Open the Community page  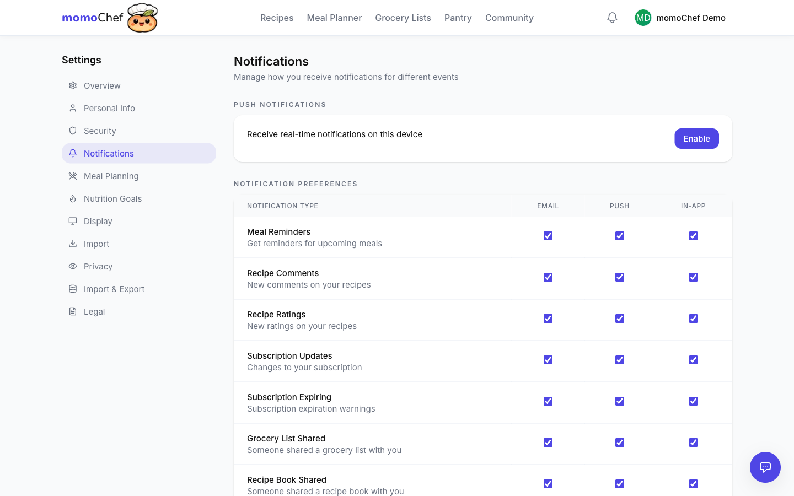[x=509, y=18]
